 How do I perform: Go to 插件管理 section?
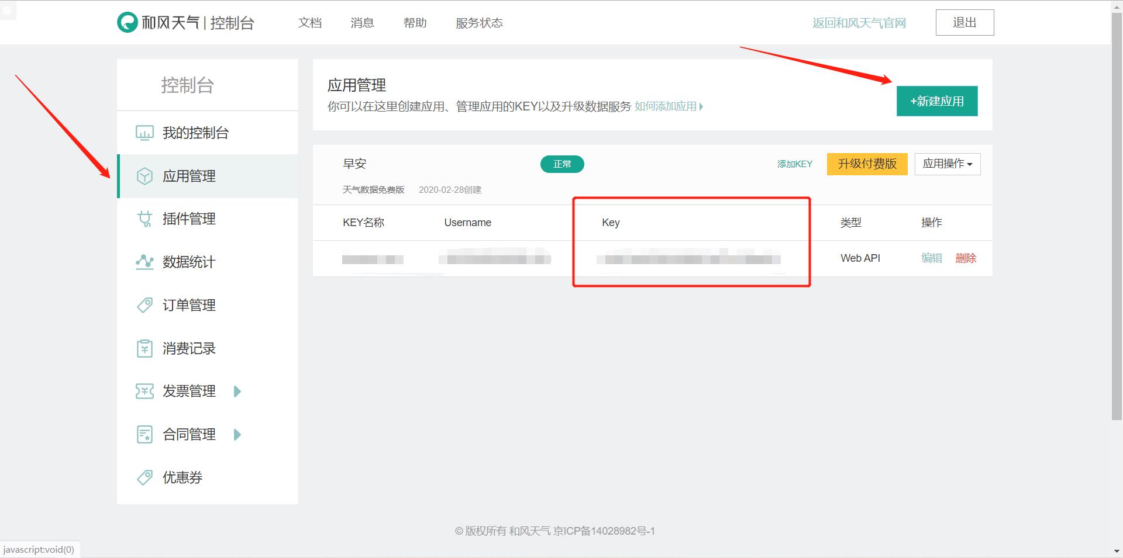208,219
